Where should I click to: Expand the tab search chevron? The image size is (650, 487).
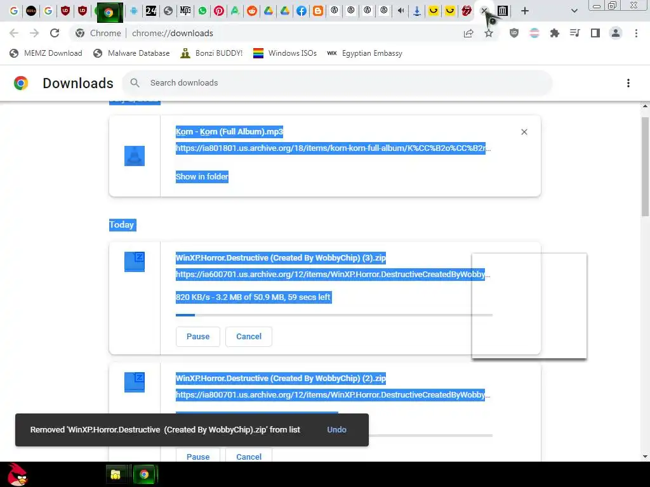(574, 11)
